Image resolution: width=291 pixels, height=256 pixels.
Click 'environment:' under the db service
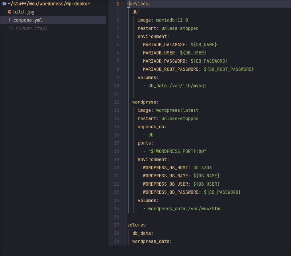(153, 36)
